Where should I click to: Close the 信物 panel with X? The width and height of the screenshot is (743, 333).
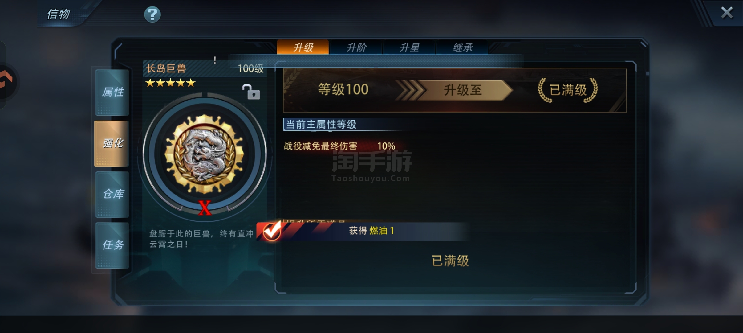(727, 13)
